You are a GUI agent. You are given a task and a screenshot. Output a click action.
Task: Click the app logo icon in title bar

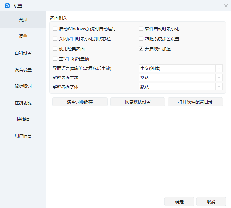coord(7,6)
